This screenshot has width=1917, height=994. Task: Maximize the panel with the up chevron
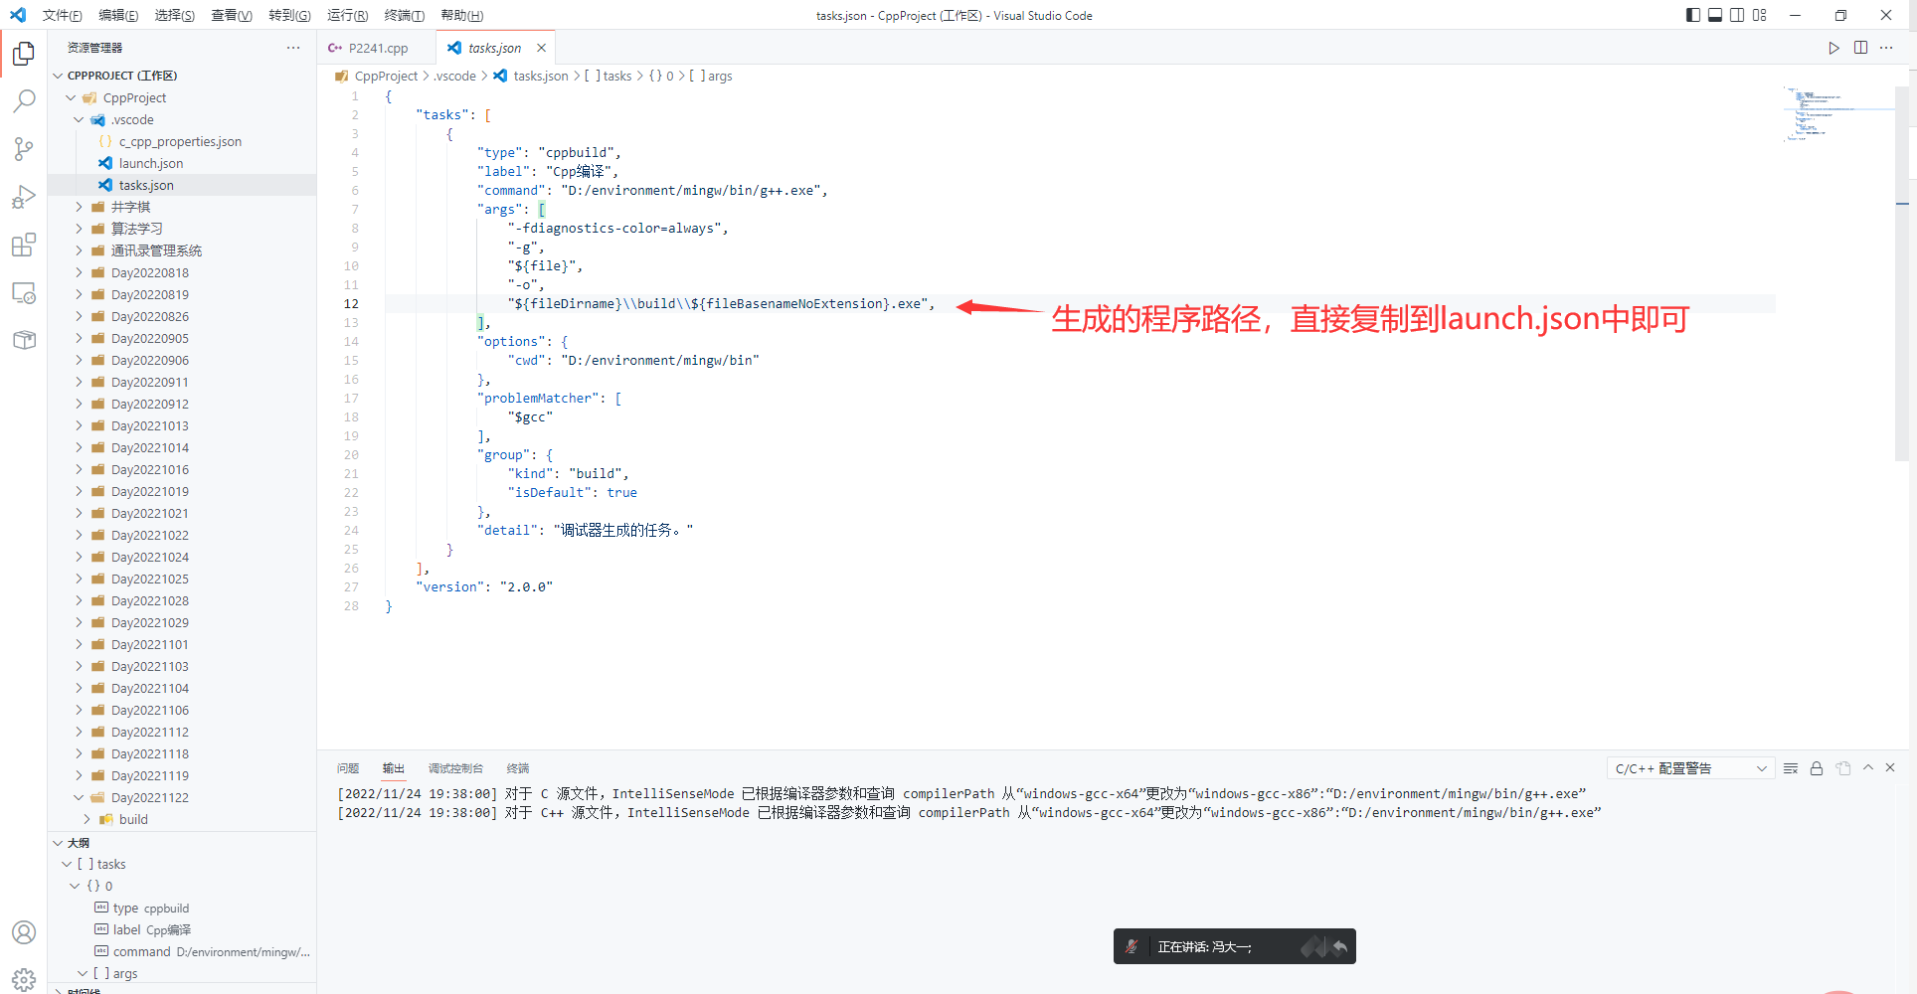click(x=1868, y=767)
